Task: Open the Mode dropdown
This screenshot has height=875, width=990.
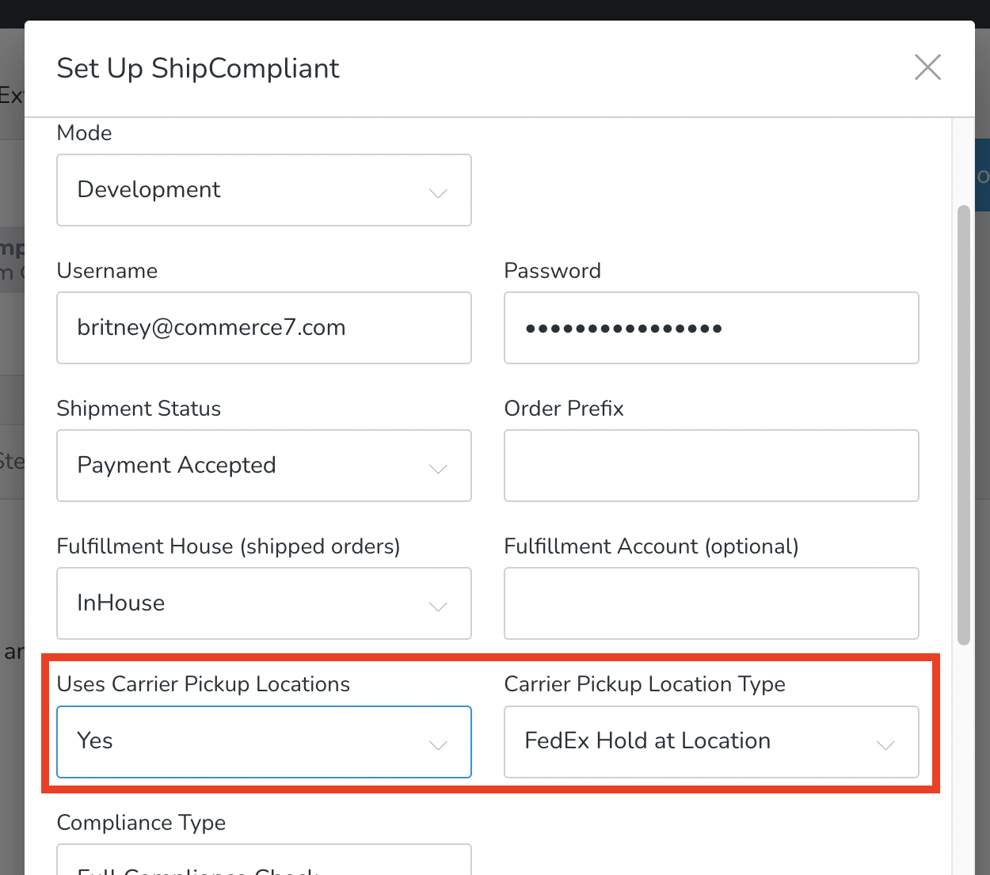Action: click(264, 190)
